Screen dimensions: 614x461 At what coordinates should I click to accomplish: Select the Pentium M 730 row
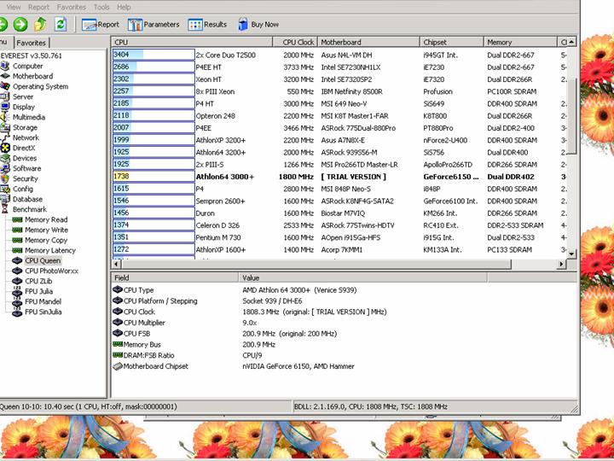(x=339, y=237)
